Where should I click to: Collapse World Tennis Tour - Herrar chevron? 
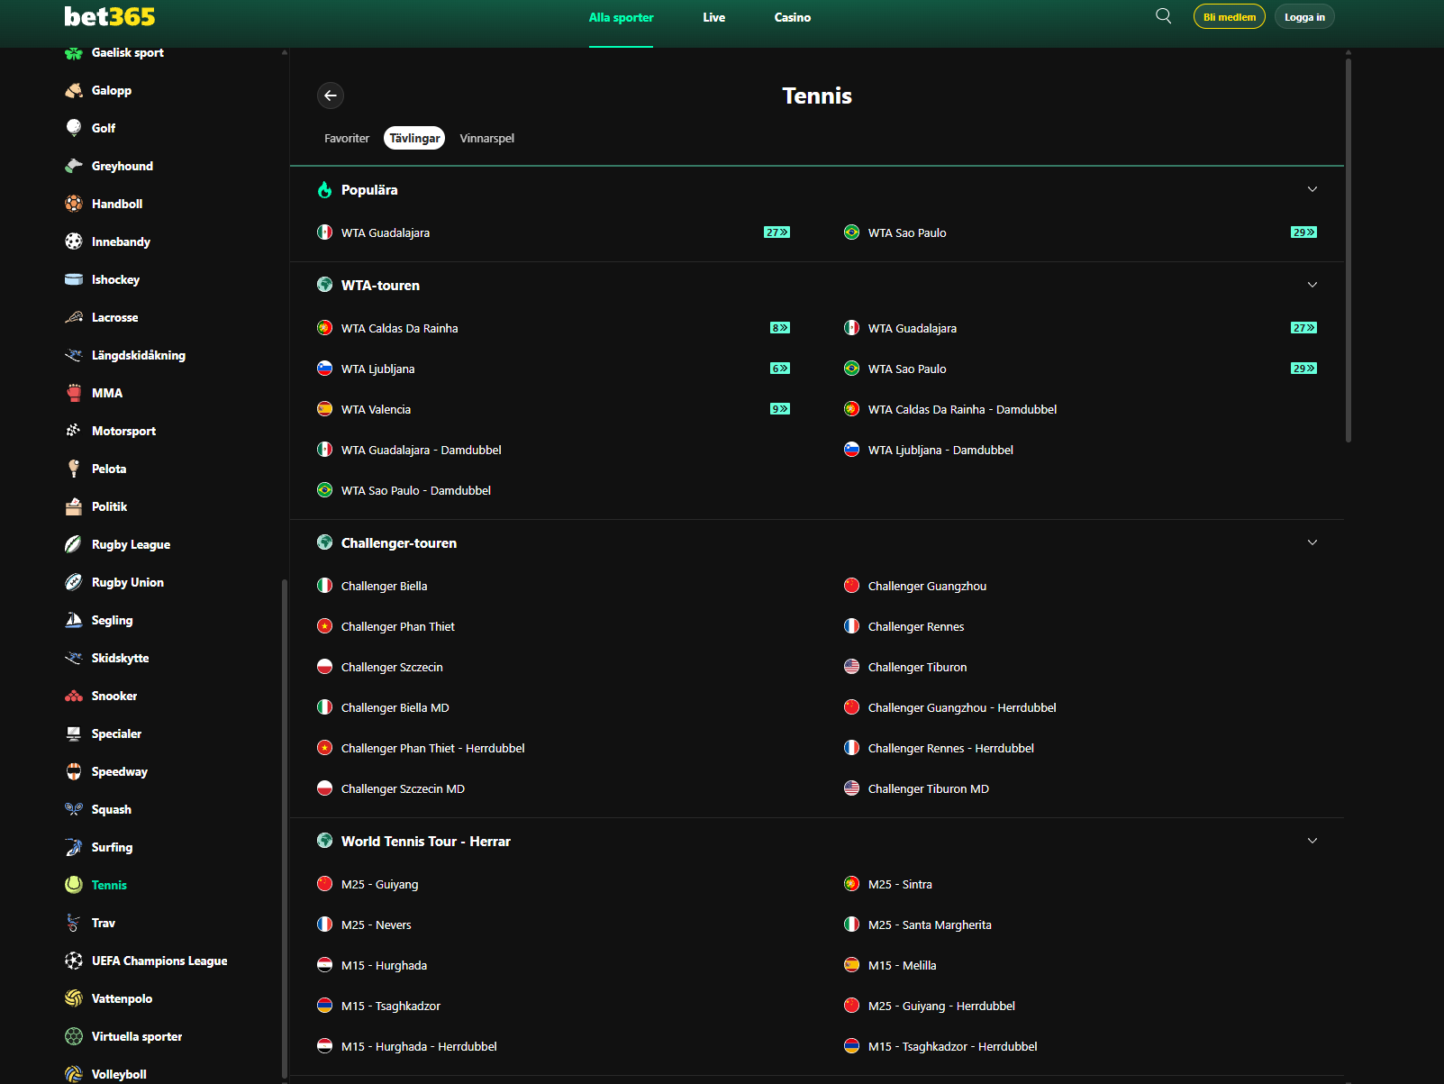point(1312,841)
